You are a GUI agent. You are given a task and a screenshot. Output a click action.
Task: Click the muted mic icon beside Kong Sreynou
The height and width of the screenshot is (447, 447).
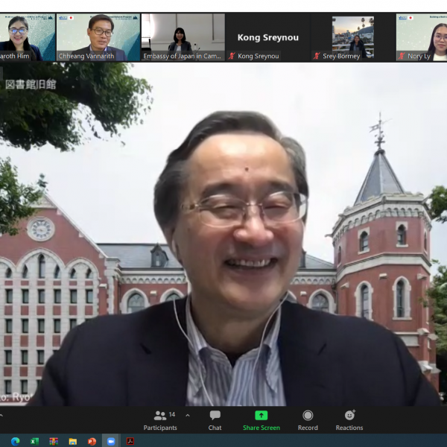tap(232, 56)
